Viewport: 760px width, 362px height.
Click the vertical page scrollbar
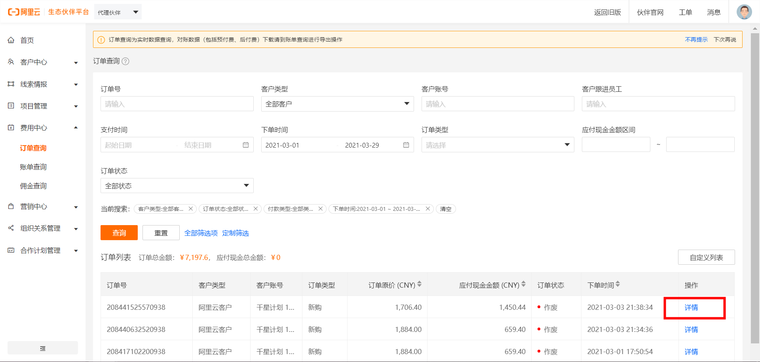point(755,188)
